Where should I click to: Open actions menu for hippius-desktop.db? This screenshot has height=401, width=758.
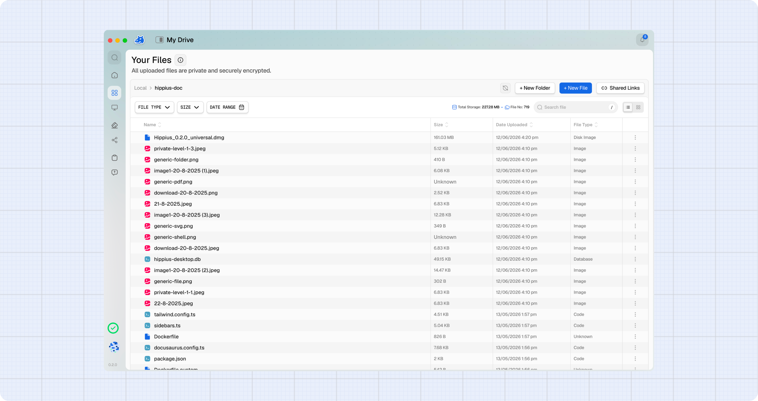tap(635, 259)
